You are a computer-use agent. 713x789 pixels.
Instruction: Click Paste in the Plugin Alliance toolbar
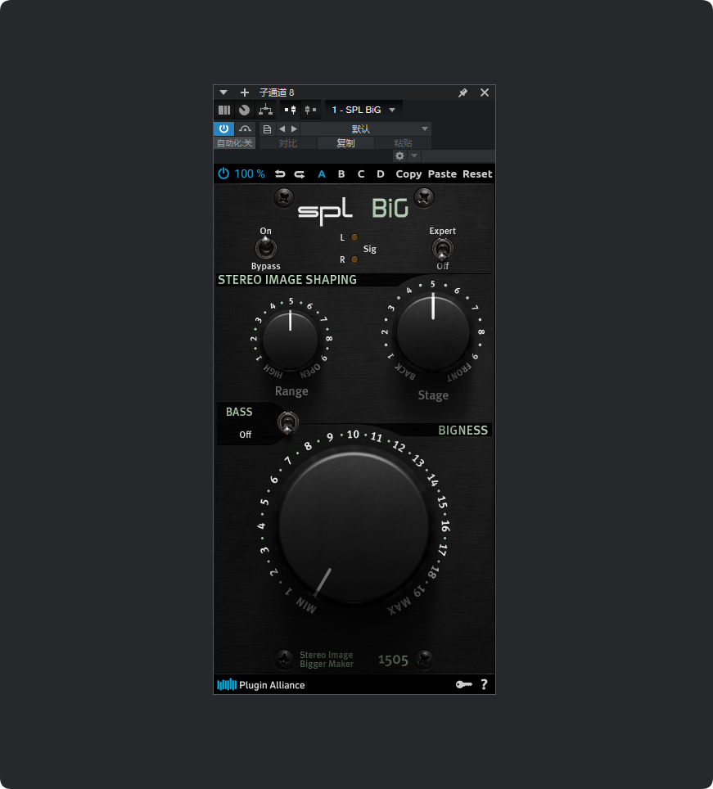click(442, 174)
